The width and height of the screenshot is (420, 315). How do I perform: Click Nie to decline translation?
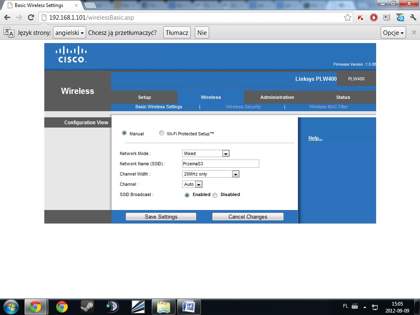pyautogui.click(x=202, y=33)
